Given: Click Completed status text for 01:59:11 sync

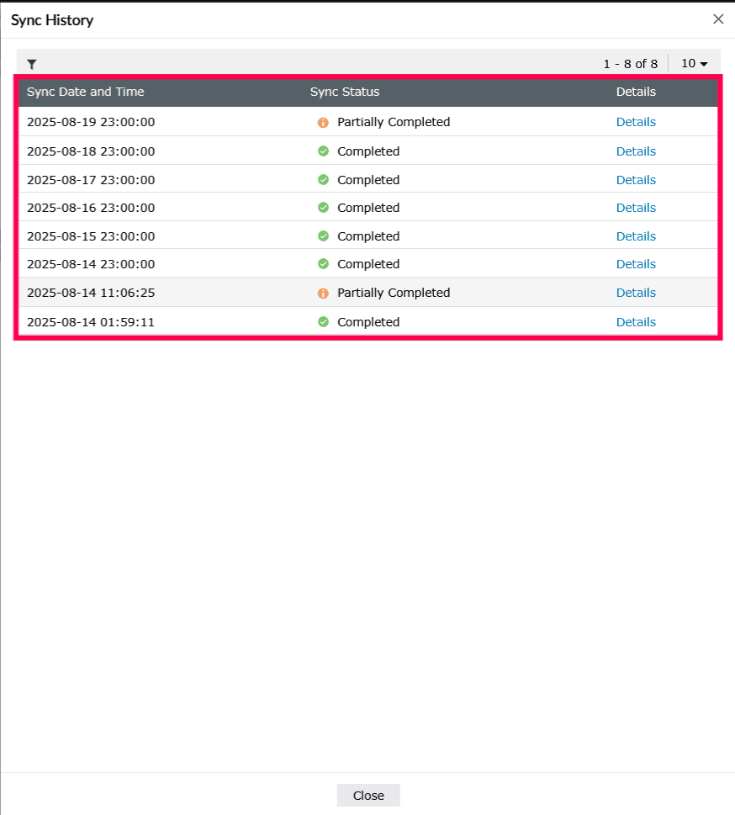Looking at the screenshot, I should click(x=368, y=322).
